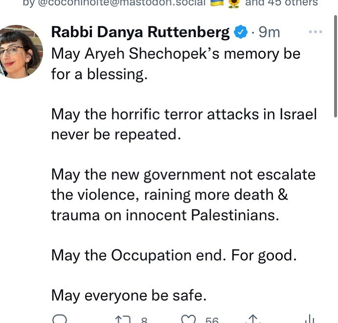The height and width of the screenshot is (323, 338).
Task: Click the Ukraine flag emoji at the top
Action: 216,3
